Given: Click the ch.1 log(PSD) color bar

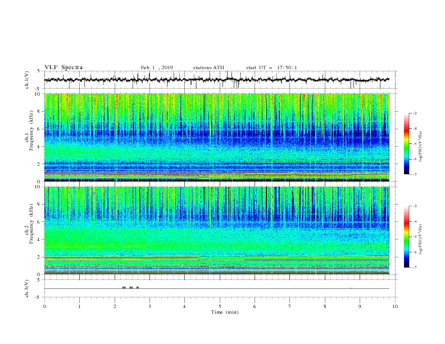Looking at the screenshot, I should pyautogui.click(x=406, y=144).
